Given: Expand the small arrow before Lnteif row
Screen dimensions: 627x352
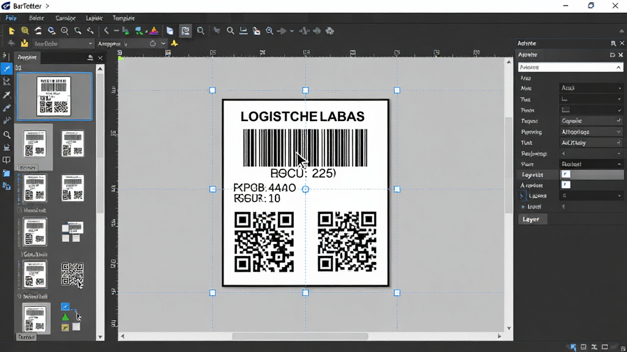Looking at the screenshot, I should pos(523,207).
